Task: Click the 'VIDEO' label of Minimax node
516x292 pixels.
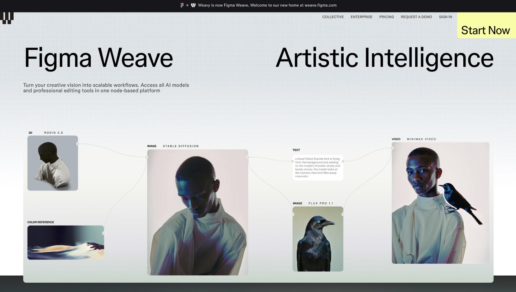Action: (396, 139)
